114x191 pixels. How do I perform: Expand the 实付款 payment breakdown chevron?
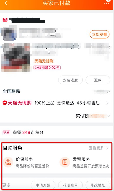[x=108, y=116]
